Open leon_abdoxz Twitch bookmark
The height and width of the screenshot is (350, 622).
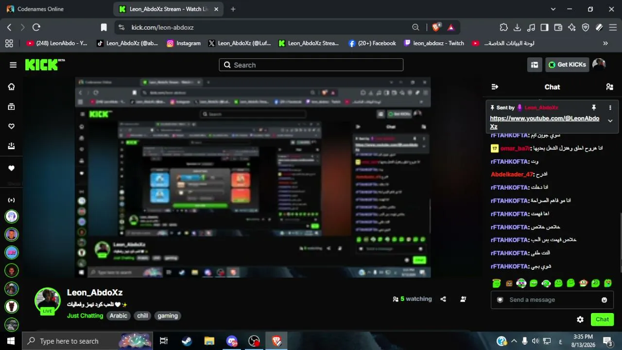434,43
